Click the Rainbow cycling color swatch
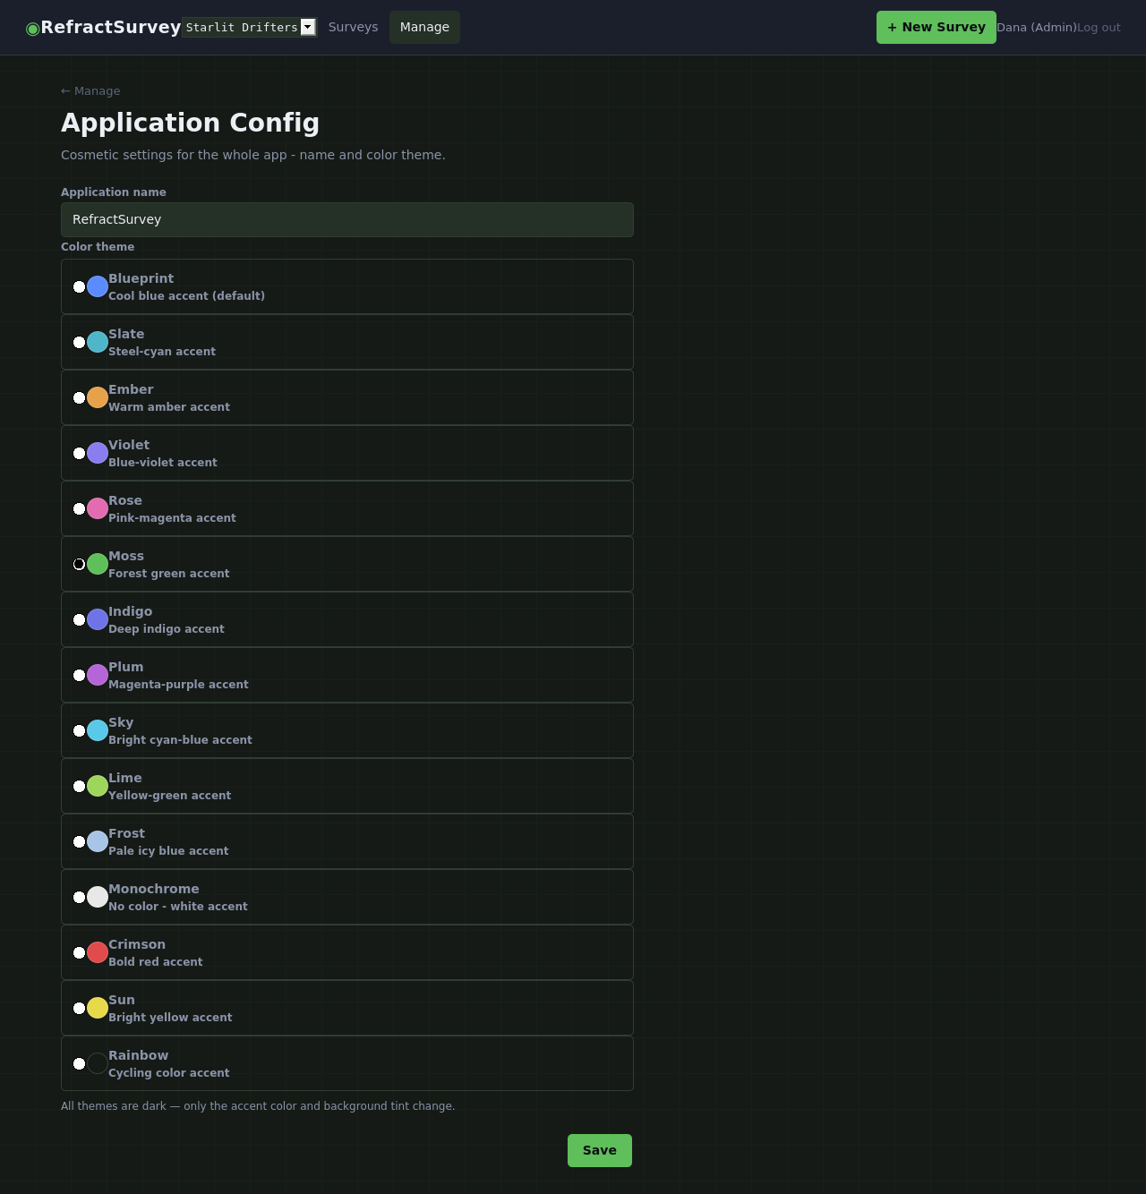 tap(98, 1063)
